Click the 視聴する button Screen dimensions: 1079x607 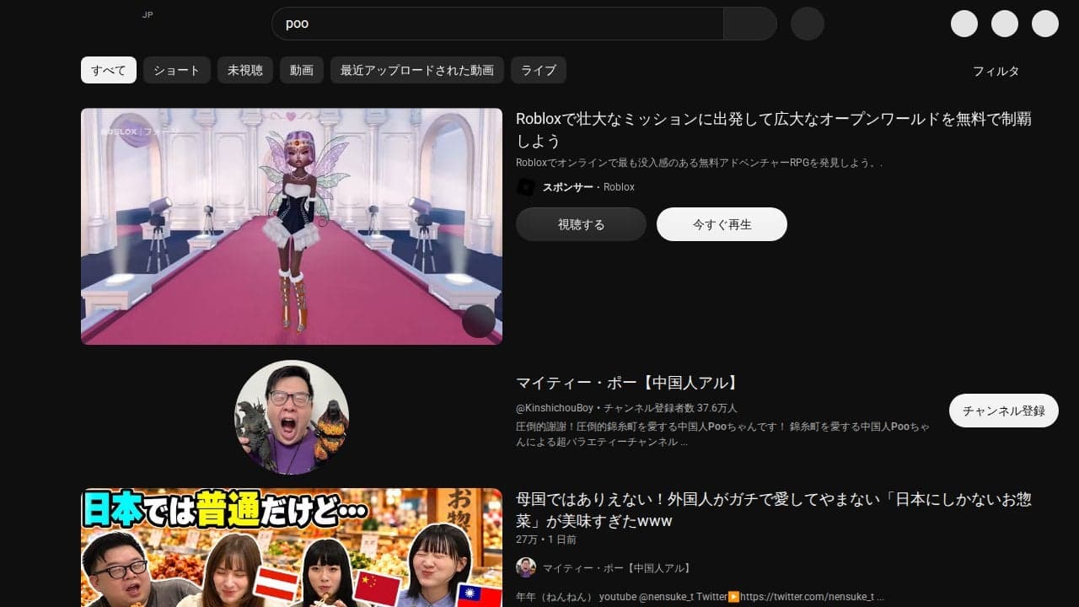581,224
